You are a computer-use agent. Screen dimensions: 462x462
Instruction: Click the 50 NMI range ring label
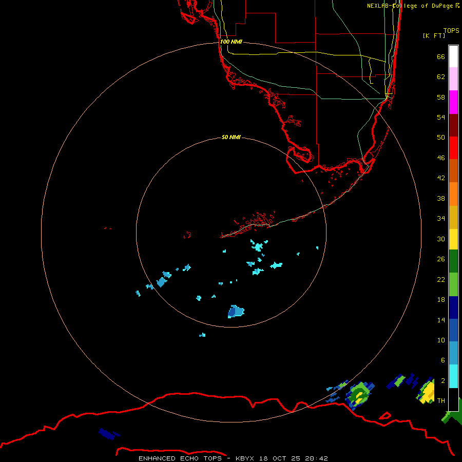[x=231, y=137]
